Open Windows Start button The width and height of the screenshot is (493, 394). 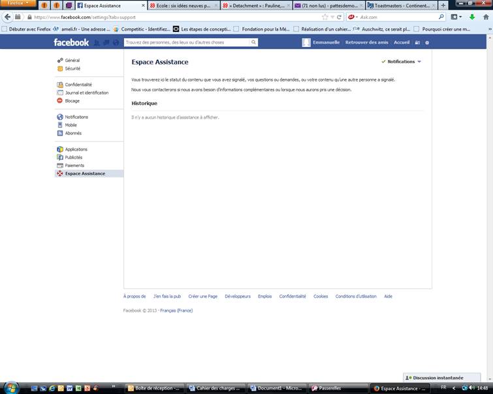(11, 387)
